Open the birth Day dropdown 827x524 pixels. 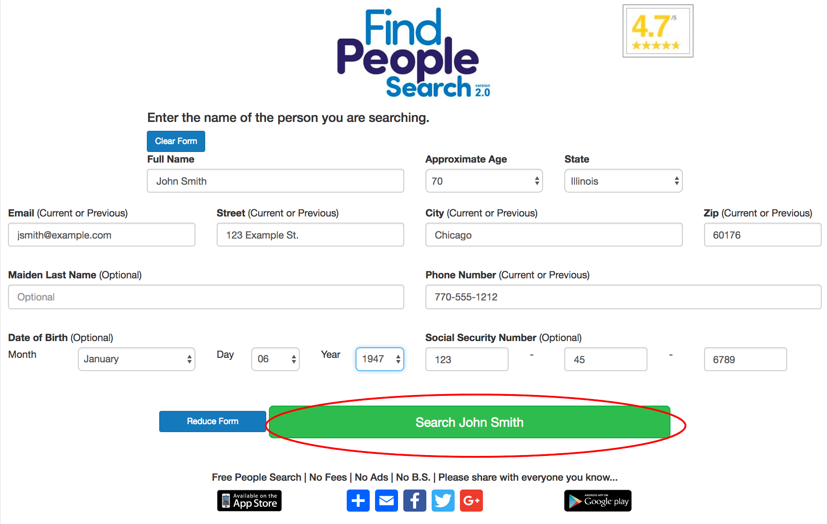[x=275, y=359]
